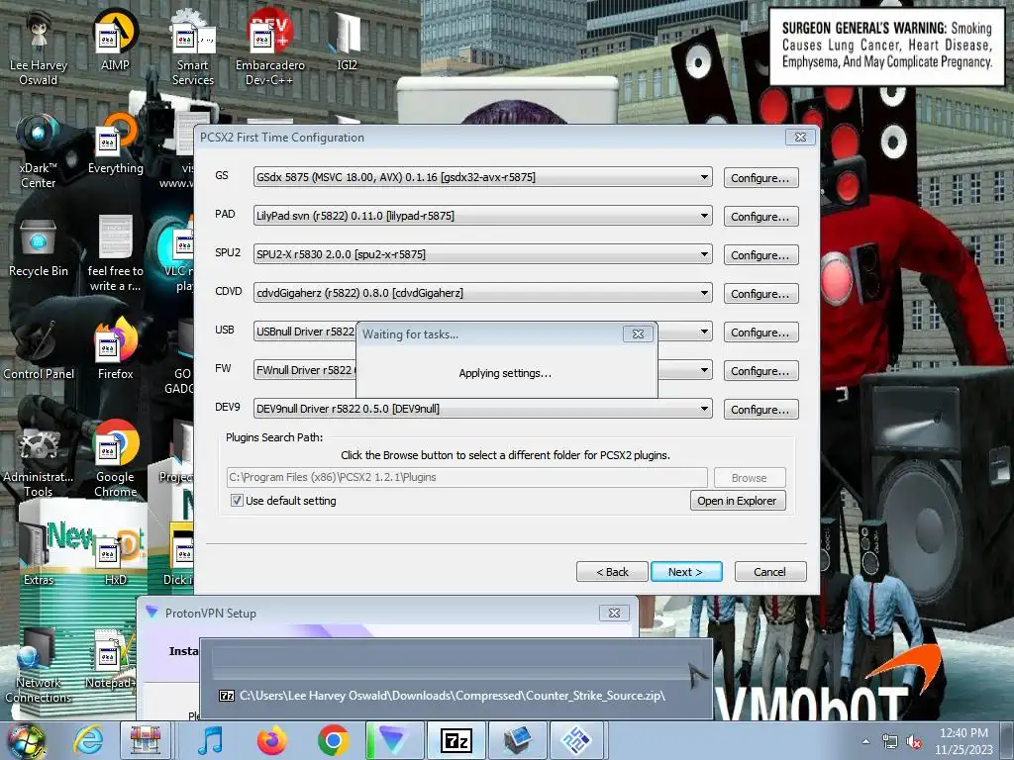Click Open in Explorer button

pos(737,501)
